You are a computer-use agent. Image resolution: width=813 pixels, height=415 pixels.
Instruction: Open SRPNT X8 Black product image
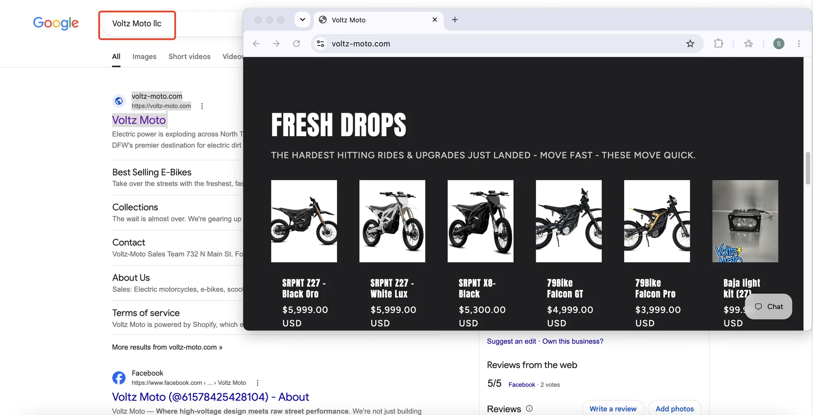(x=481, y=221)
